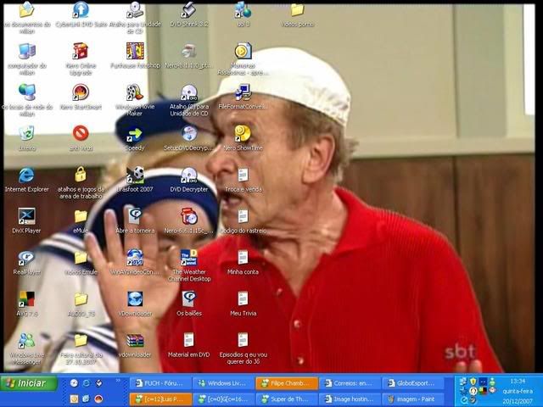Open the FileFormatConvert... desktop icon

tap(243, 92)
